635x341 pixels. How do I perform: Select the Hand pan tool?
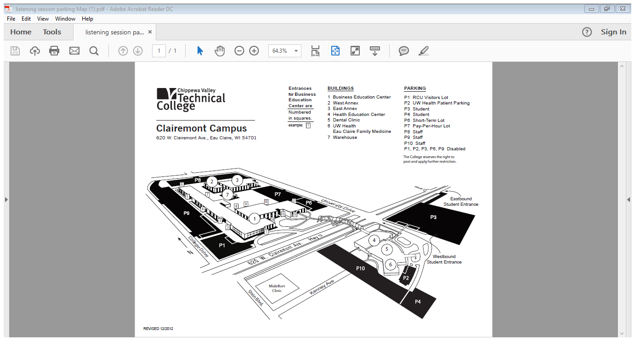[220, 51]
